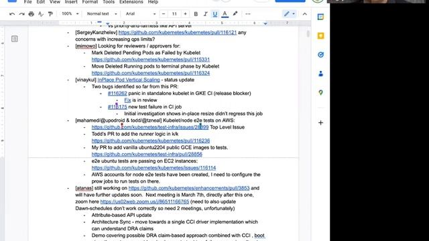
Task: Open the kubernetes issues 116114 link
Action: point(154,168)
